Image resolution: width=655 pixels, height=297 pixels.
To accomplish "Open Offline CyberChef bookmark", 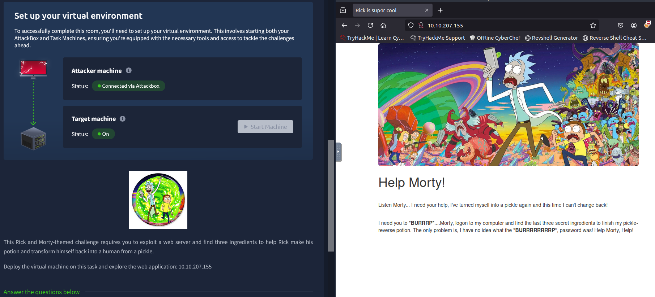I will [x=495, y=38].
